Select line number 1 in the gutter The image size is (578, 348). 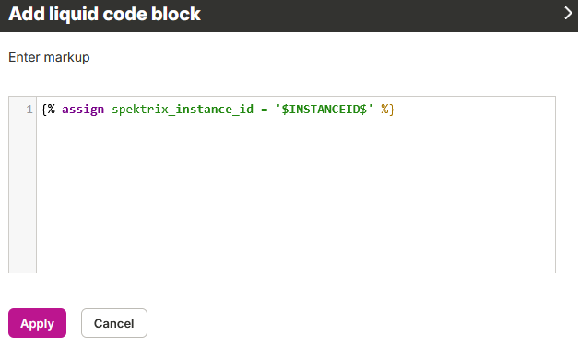click(29, 110)
